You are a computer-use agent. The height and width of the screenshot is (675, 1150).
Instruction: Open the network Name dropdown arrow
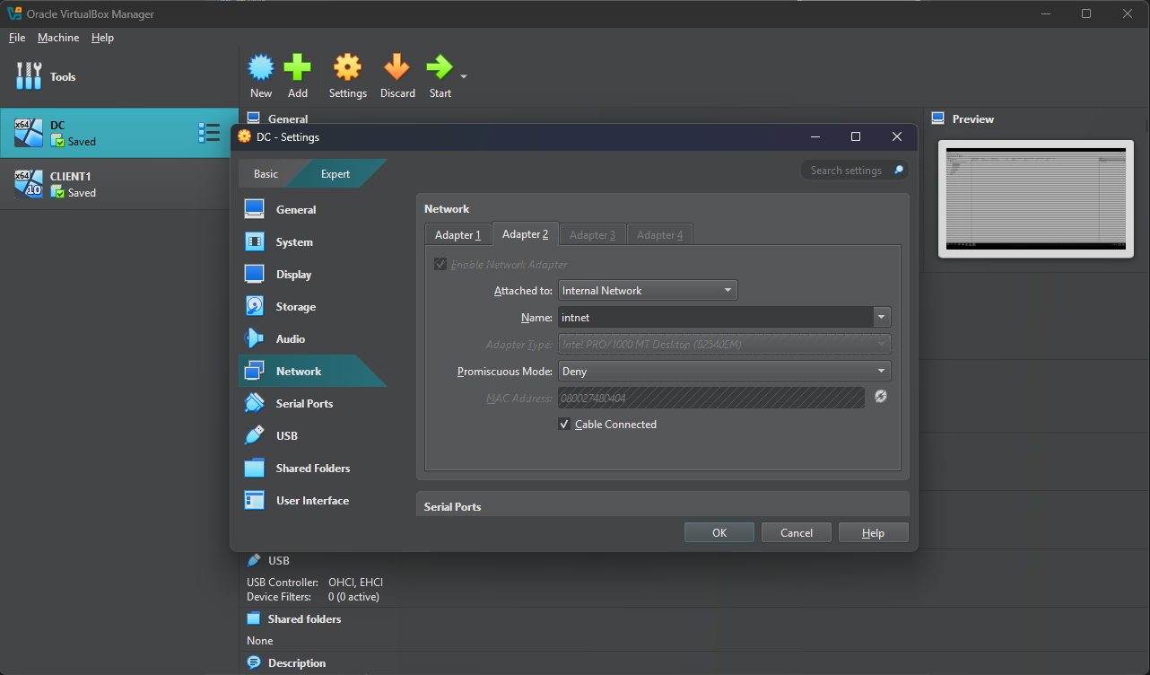(882, 317)
